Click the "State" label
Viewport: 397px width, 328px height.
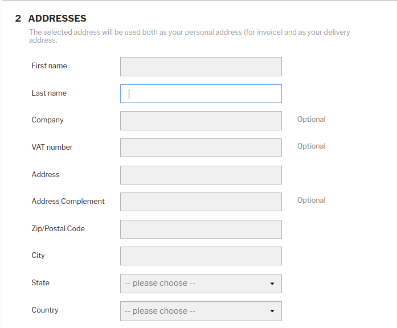pyautogui.click(x=40, y=283)
